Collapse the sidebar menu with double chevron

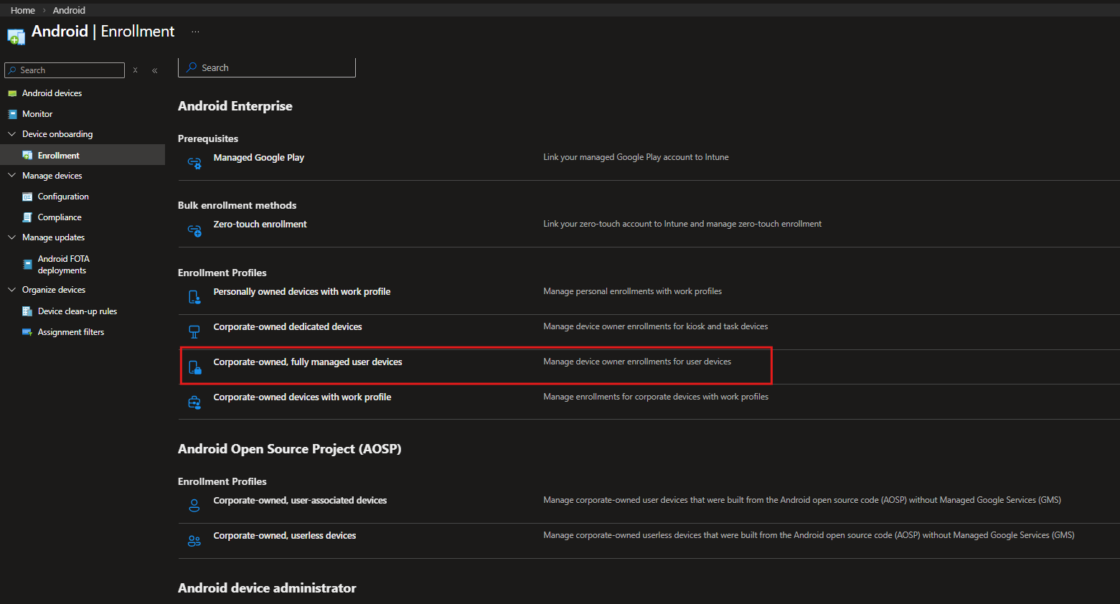pyautogui.click(x=155, y=70)
